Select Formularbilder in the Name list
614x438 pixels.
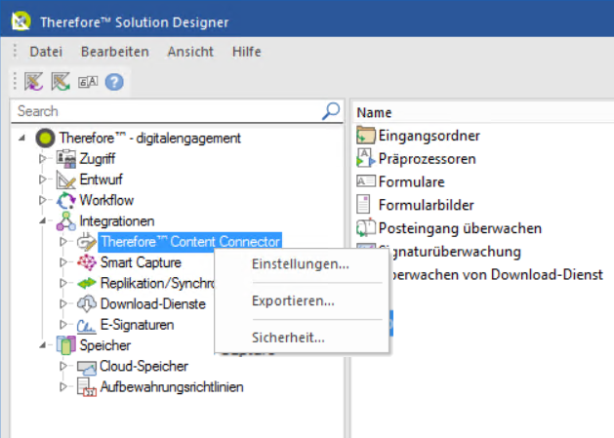426,205
